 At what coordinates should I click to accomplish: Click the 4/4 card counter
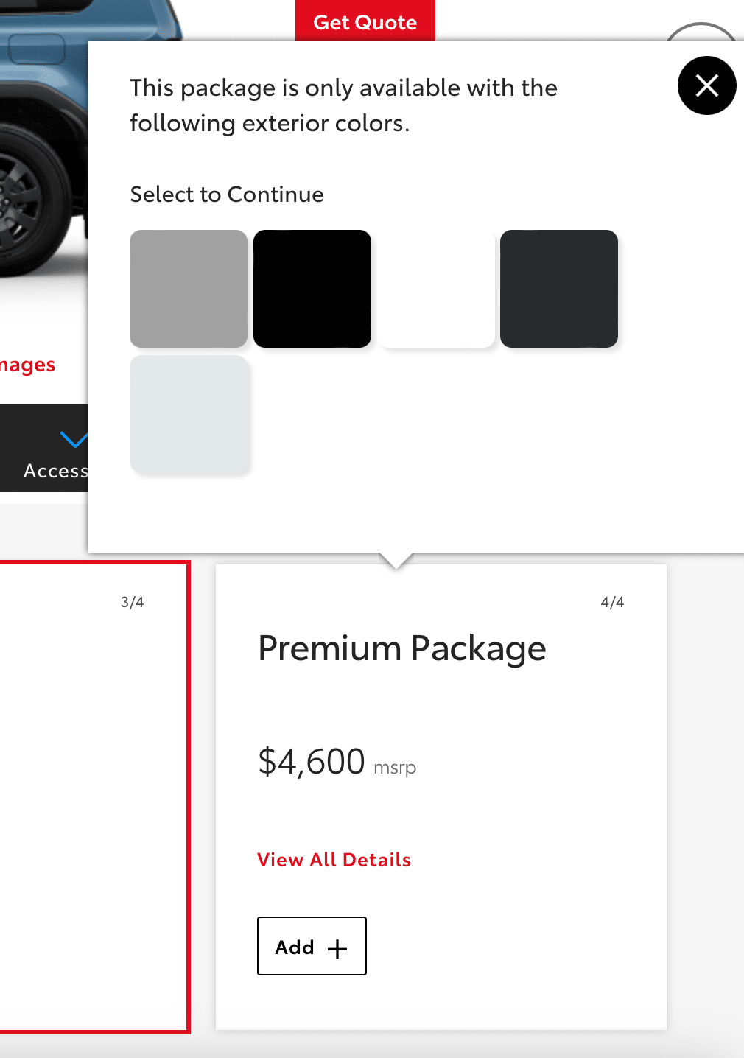click(612, 602)
